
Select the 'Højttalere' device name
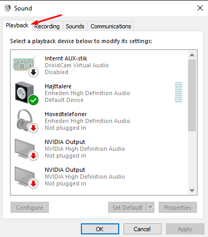[x=58, y=86]
